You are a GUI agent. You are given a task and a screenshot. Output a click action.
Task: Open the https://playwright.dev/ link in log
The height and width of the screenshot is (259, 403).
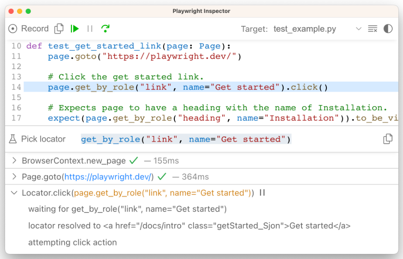(x=107, y=177)
